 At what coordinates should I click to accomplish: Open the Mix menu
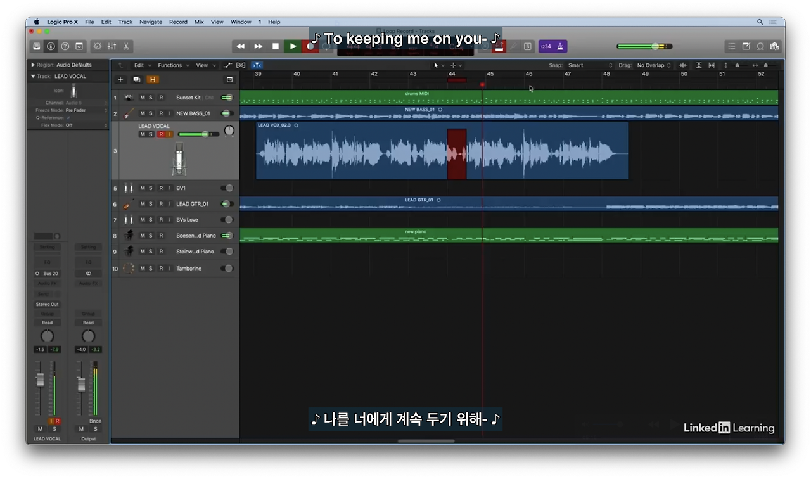point(199,22)
